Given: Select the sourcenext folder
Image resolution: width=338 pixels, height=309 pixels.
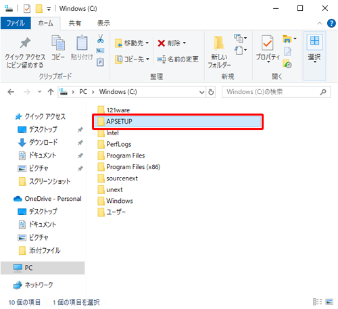Looking at the screenshot, I should pos(118,179).
